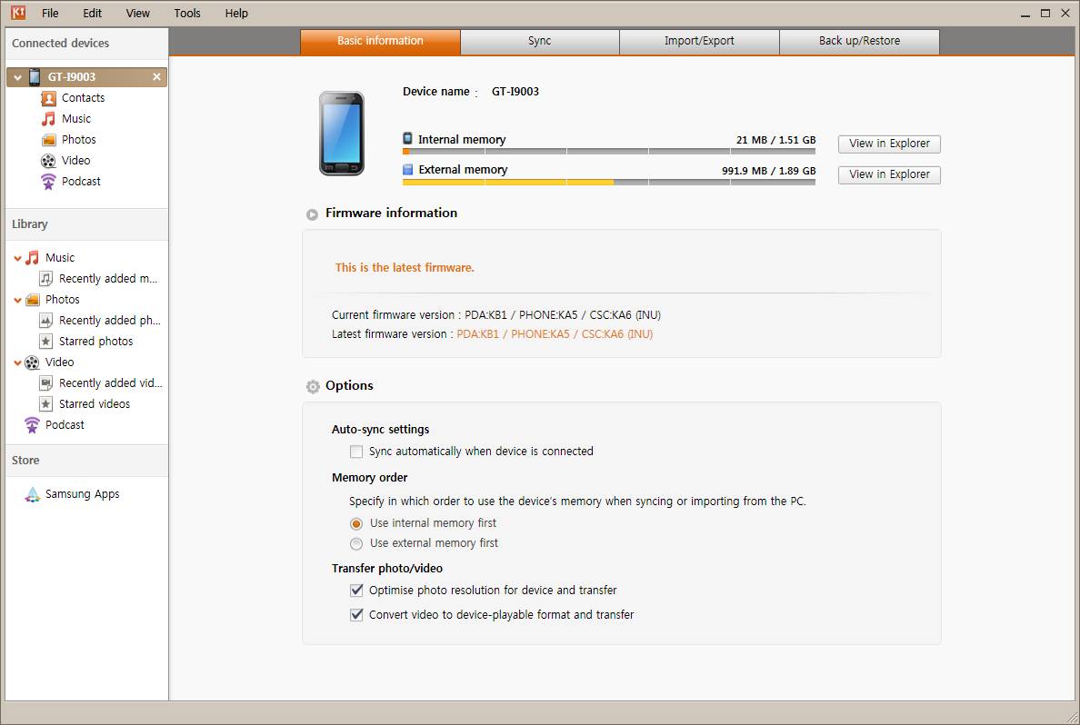Screen dimensions: 1080x725
Task: Toggle Convert video to device-playable format
Action: pyautogui.click(x=356, y=615)
